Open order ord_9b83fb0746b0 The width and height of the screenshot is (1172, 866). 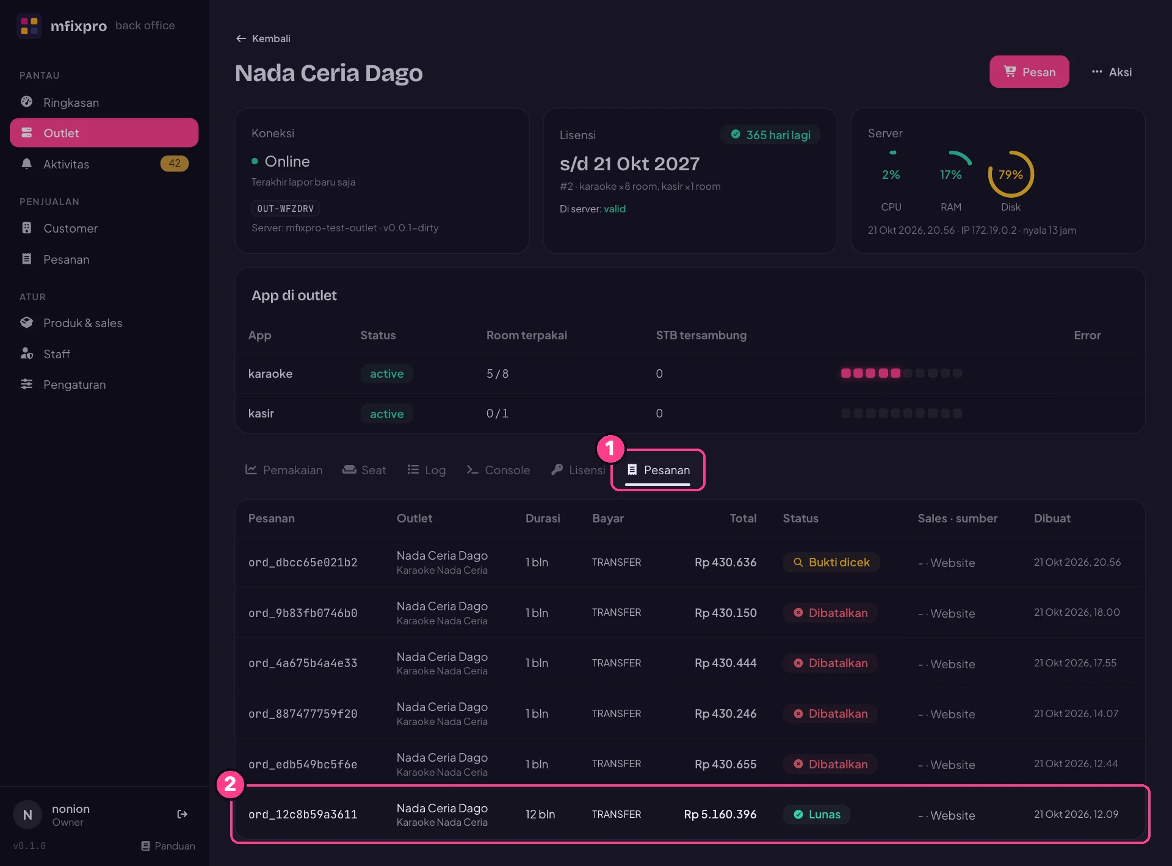[x=690, y=613]
